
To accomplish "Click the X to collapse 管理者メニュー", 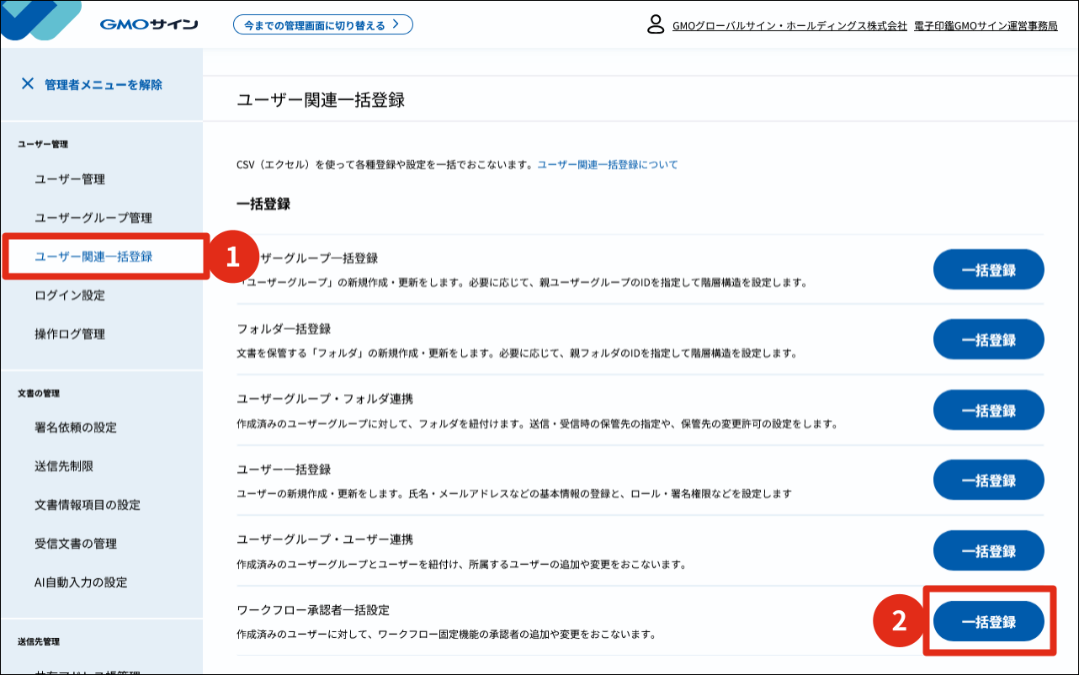I will (29, 83).
